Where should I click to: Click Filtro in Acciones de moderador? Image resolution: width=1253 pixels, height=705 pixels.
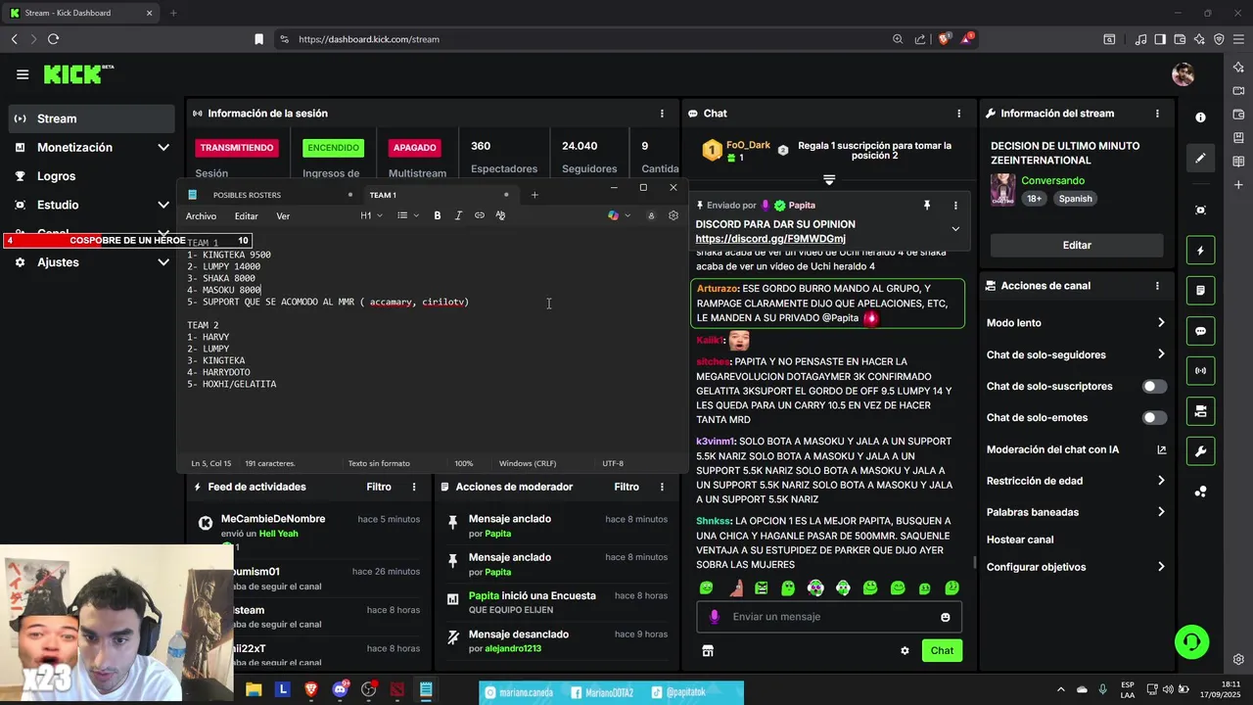(626, 487)
